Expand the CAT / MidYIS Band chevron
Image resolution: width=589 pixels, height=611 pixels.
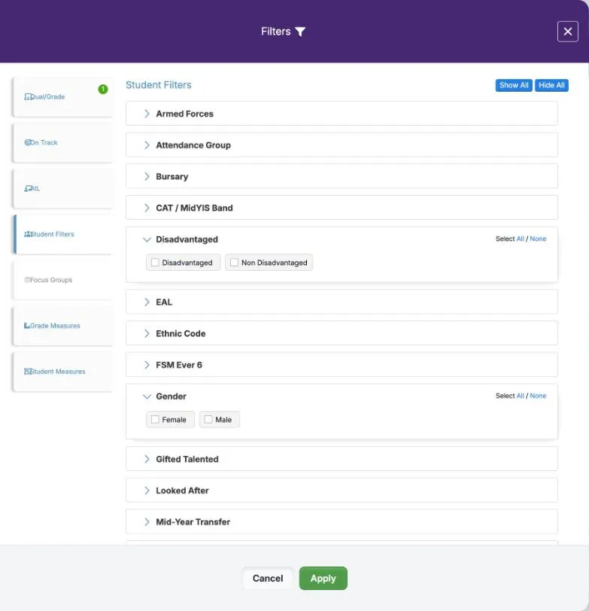pyautogui.click(x=147, y=208)
